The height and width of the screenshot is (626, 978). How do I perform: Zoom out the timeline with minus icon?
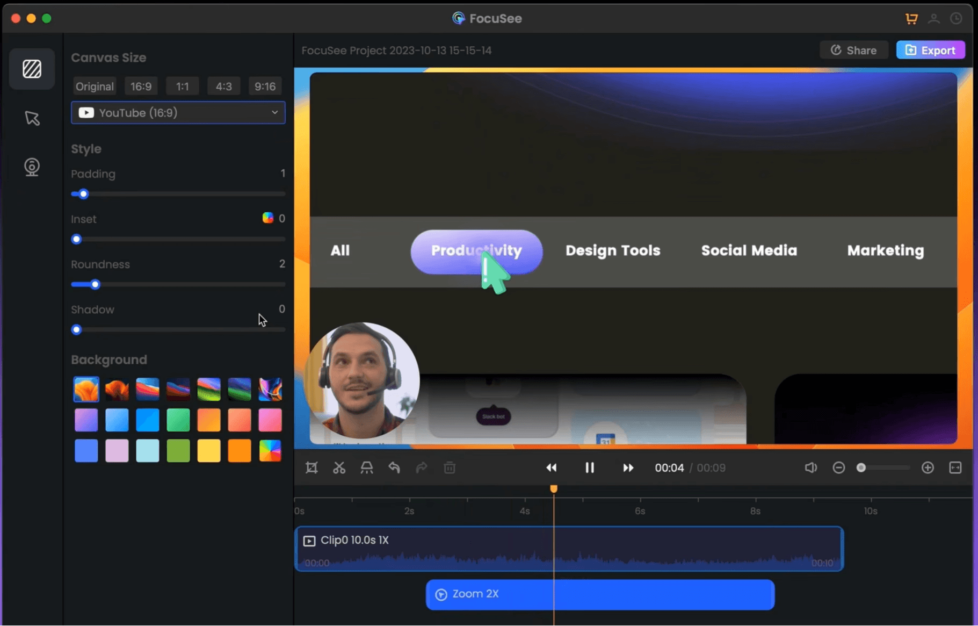click(x=839, y=468)
